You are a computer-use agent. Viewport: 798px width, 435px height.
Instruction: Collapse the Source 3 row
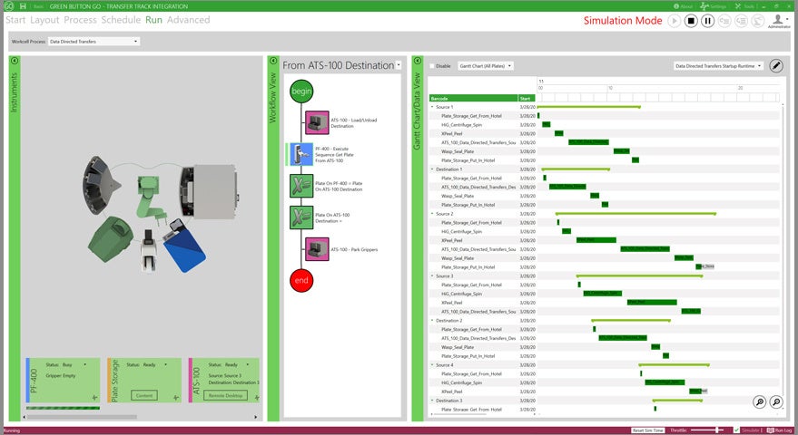point(432,275)
